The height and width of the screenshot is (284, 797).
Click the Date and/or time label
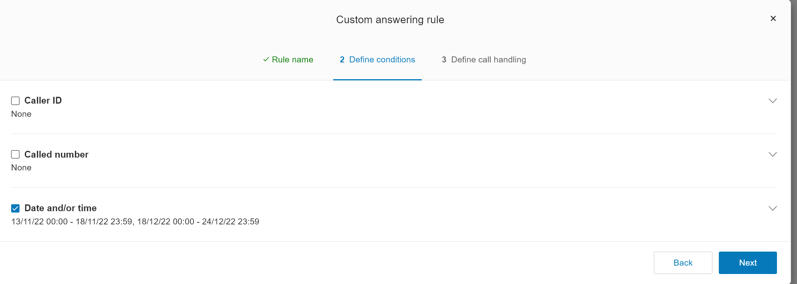60,208
